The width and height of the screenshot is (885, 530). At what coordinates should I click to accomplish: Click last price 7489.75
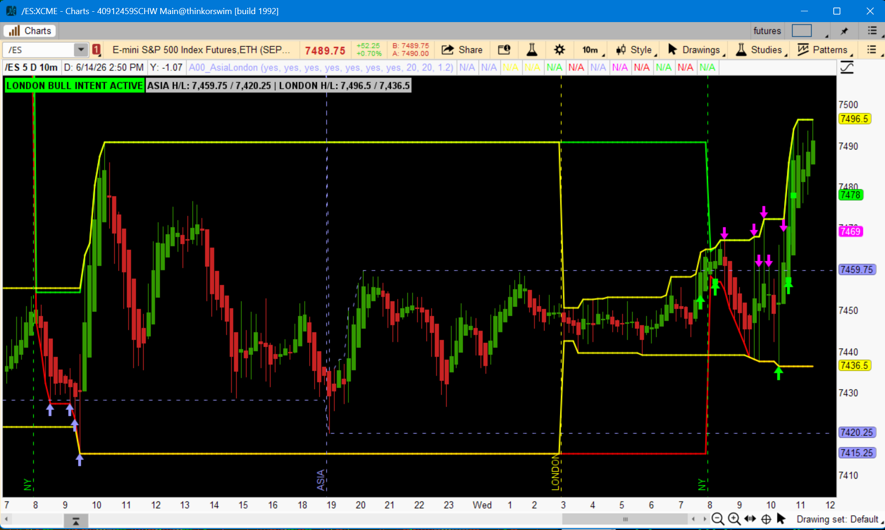pyautogui.click(x=325, y=50)
